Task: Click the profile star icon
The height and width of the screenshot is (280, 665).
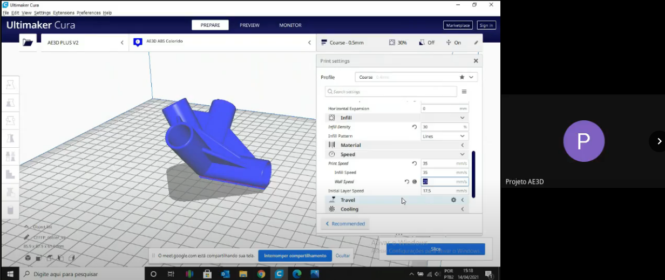Action: (462, 77)
